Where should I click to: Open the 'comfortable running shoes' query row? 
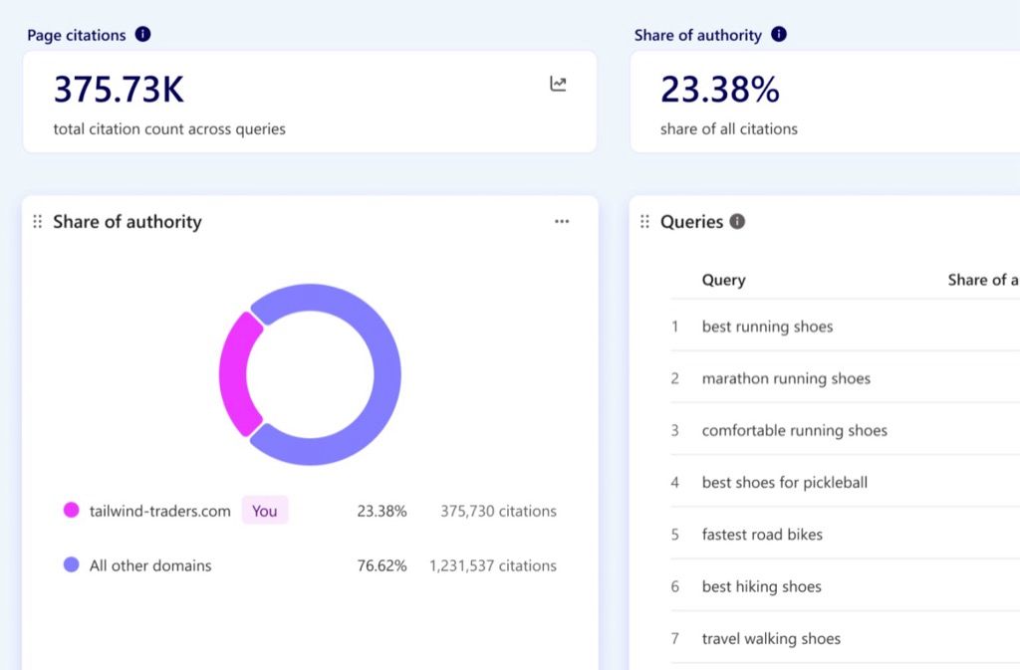pos(845,430)
